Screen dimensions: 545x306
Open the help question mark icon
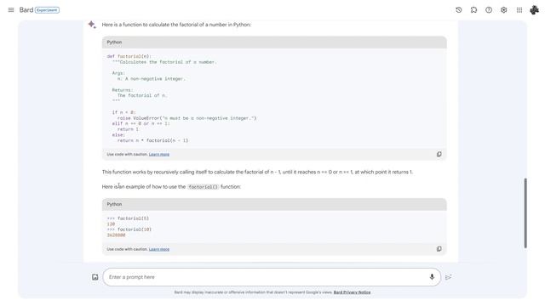click(489, 10)
